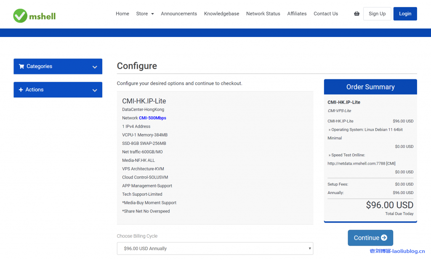This screenshot has width=431, height=260.
Task: Click the Order Summary header
Action: 370,87
